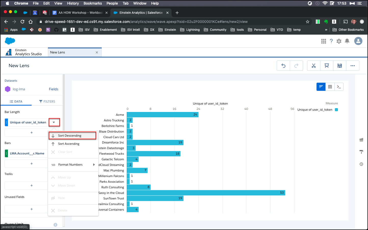This screenshot has height=230, width=368.
Task: Open the Apps shortcut
Action: [11, 30]
